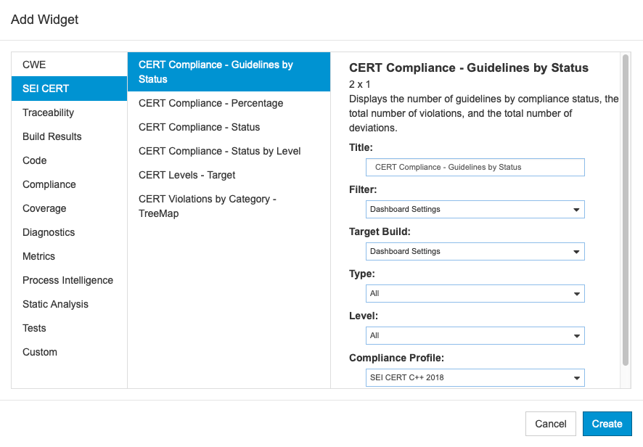Click the Create button
Image resolution: width=643 pixels, height=447 pixels.
(607, 424)
